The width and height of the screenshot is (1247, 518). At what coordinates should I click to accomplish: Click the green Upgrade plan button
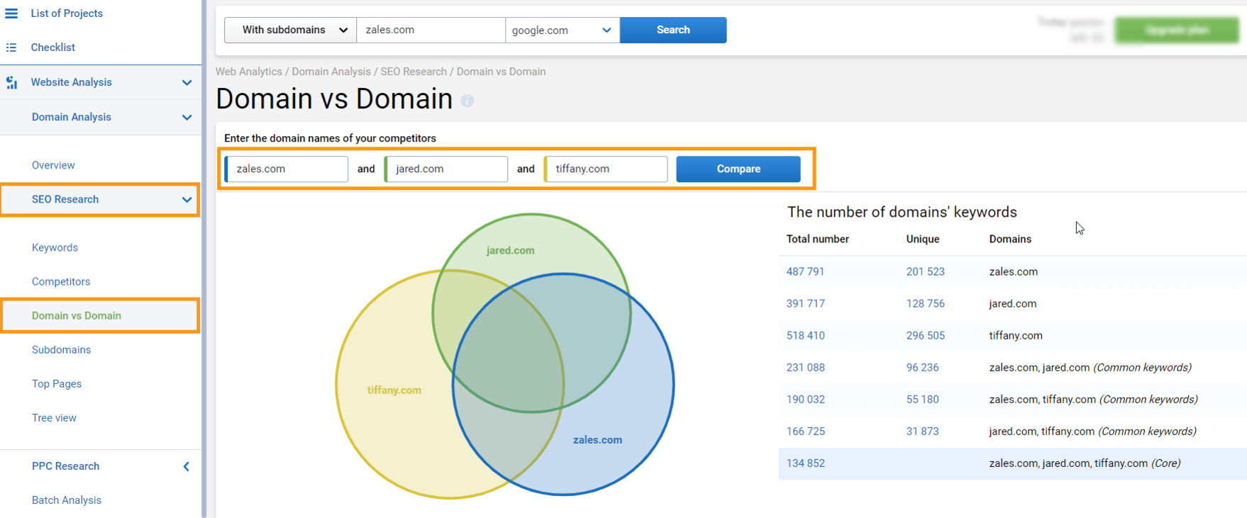[1177, 30]
